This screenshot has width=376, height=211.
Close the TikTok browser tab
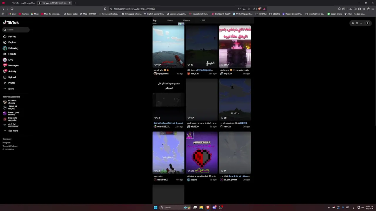point(70,3)
